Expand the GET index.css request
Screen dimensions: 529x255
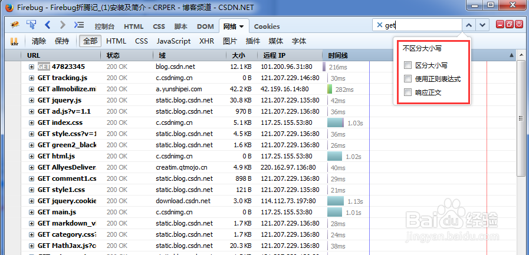click(x=31, y=122)
